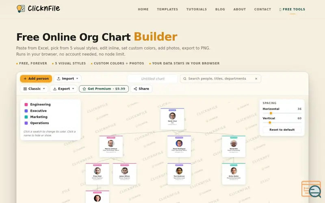Click the Horizontal value 36
325x203 pixels.
click(x=299, y=109)
